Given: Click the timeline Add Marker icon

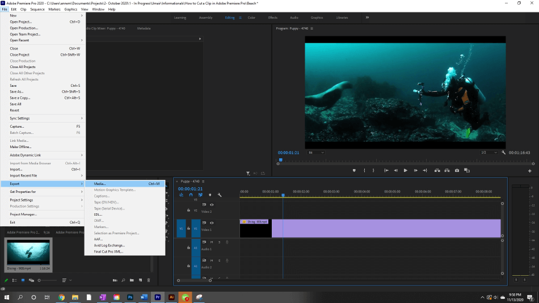Looking at the screenshot, I should click(210, 195).
